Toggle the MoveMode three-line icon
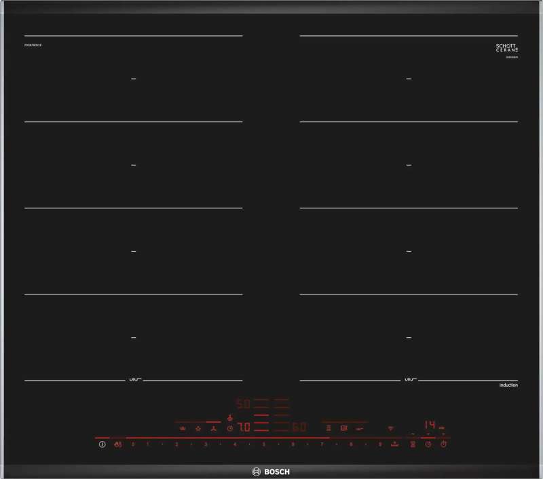The image size is (543, 479). coord(329,428)
